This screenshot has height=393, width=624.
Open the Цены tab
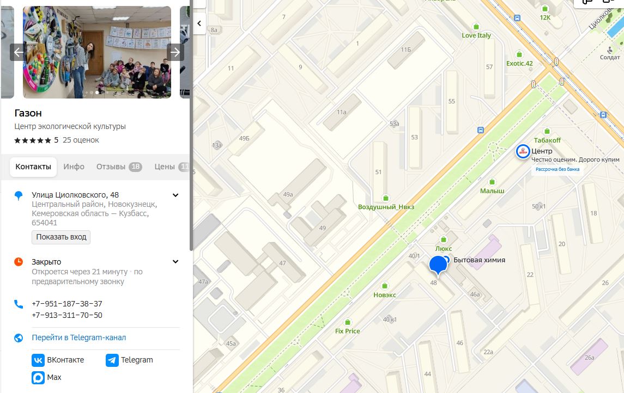point(171,167)
